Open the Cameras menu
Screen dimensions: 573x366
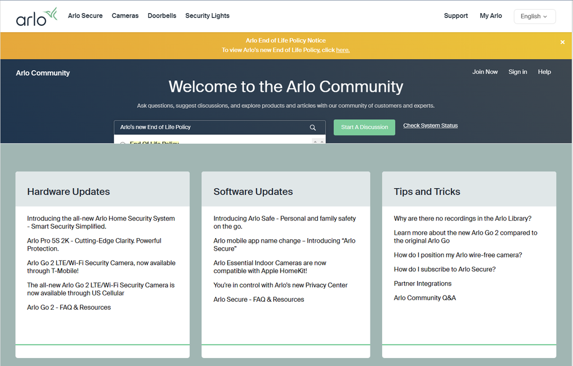pyautogui.click(x=125, y=15)
